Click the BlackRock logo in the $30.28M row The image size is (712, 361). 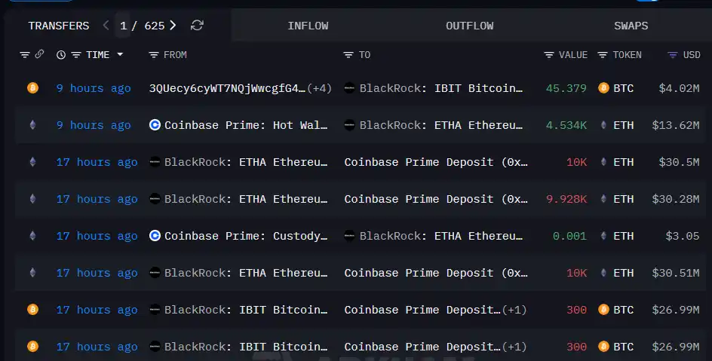(155, 199)
